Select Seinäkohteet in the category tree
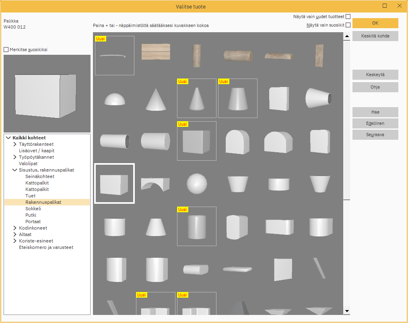The width and height of the screenshot is (408, 323). [39, 176]
